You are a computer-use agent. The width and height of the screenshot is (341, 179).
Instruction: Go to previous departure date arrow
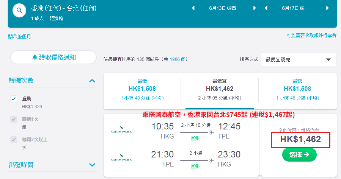click(193, 8)
